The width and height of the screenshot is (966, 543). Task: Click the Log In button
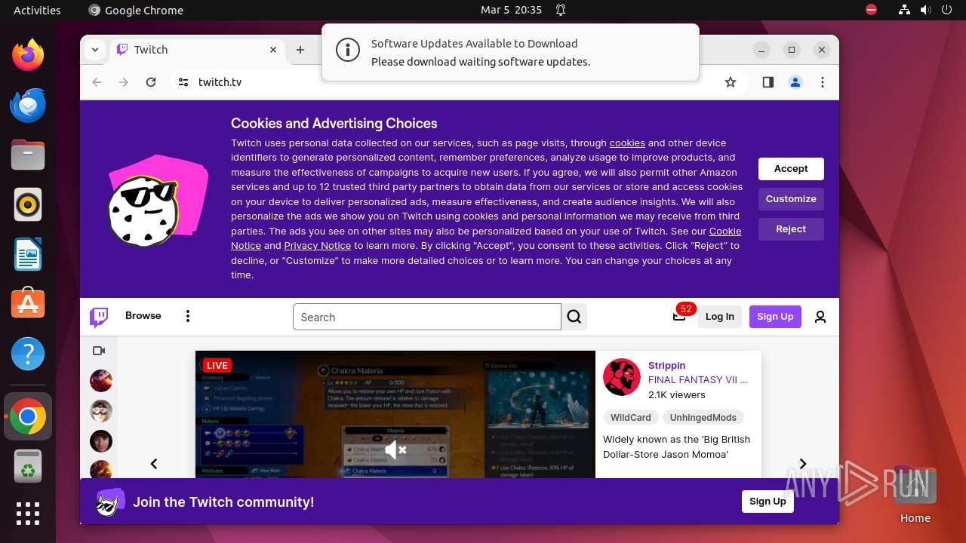click(x=720, y=317)
